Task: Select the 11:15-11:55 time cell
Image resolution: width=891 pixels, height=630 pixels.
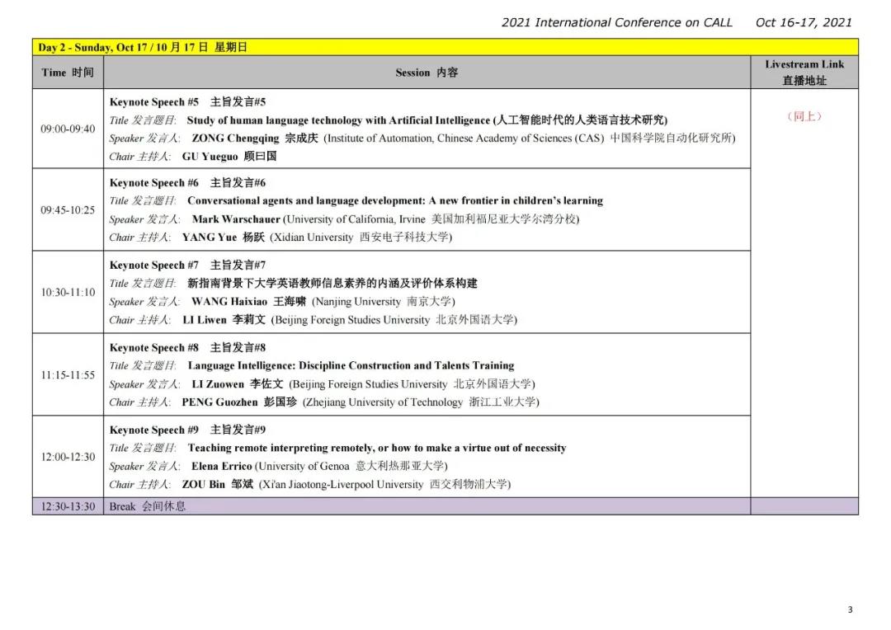Action: (68, 375)
